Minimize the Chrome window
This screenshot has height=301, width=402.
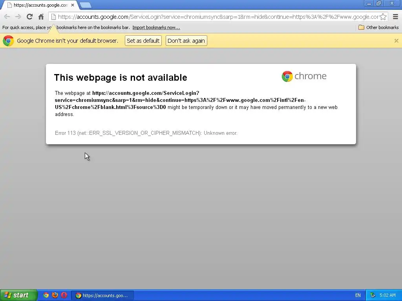click(369, 4)
